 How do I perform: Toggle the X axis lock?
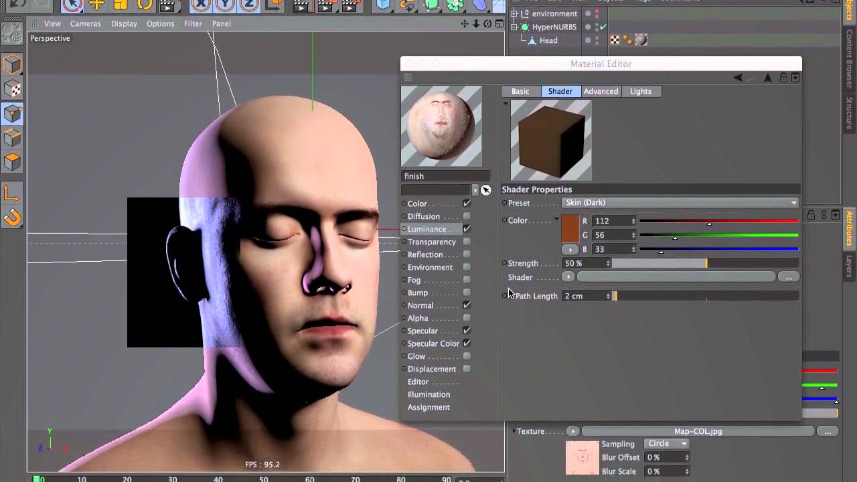tap(200, 5)
